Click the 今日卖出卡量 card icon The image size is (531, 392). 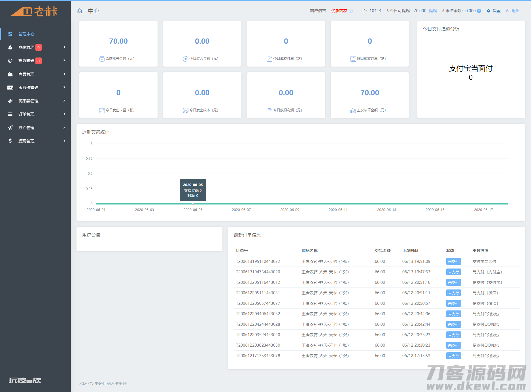[102, 110]
